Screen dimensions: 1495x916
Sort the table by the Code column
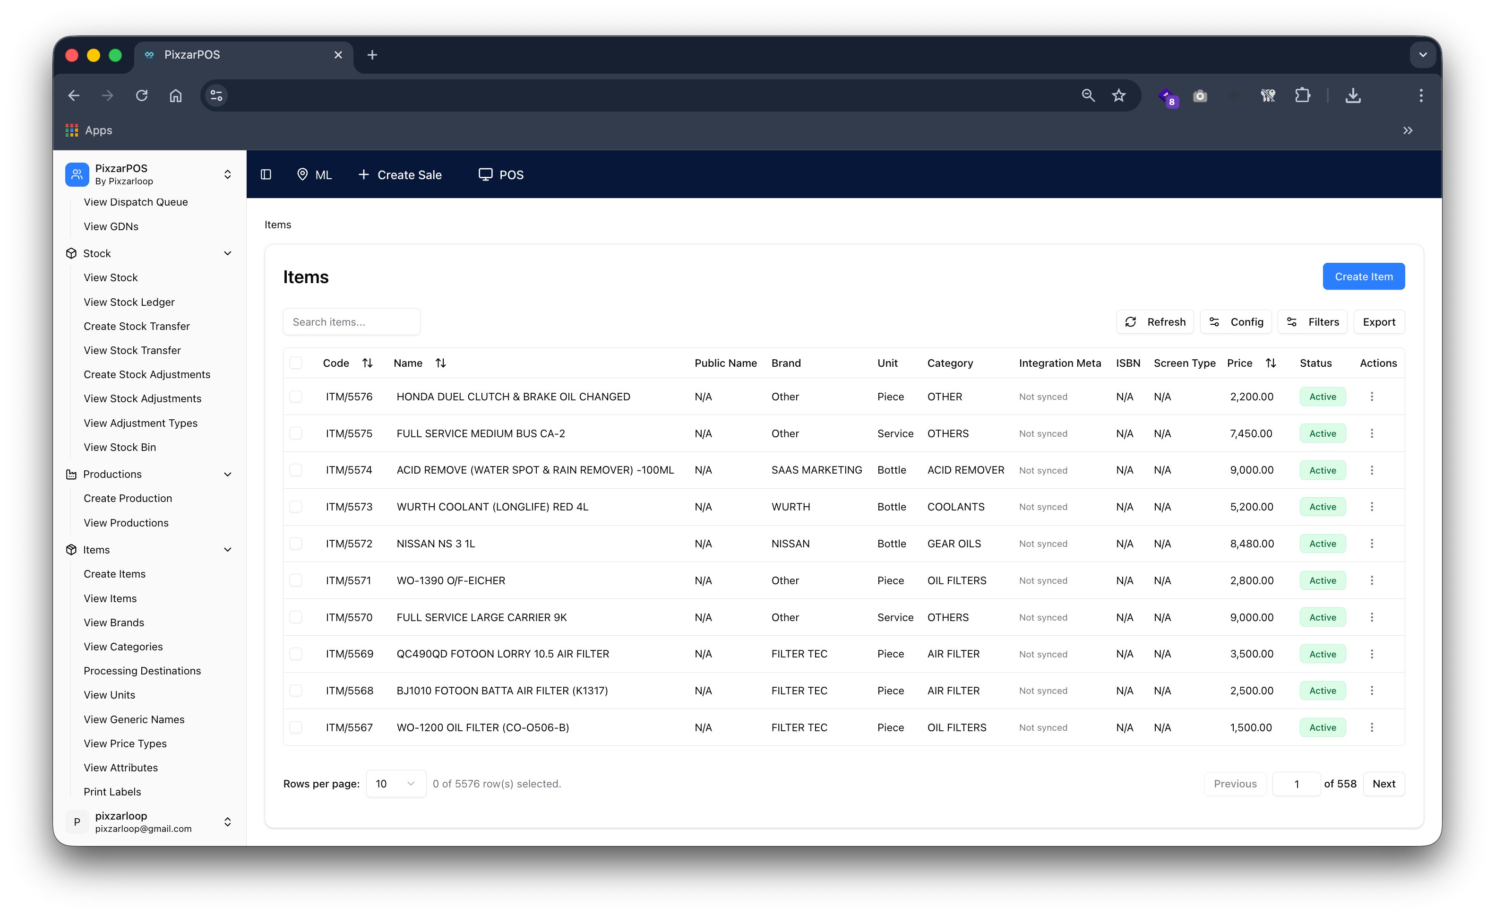click(368, 363)
